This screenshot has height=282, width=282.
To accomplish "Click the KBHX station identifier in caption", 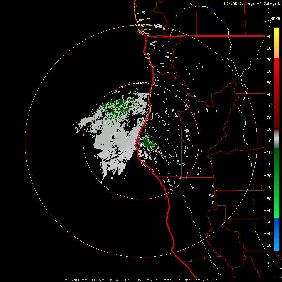I will tap(166, 280).
